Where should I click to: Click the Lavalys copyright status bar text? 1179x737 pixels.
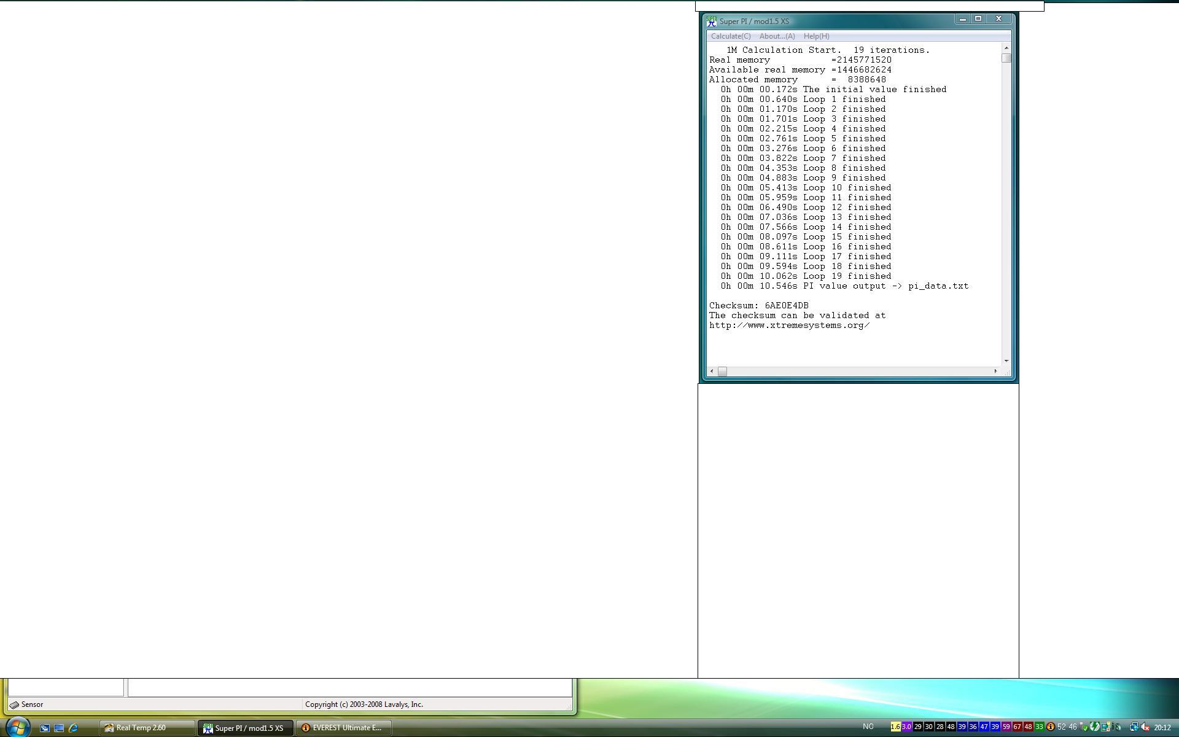pyautogui.click(x=364, y=704)
